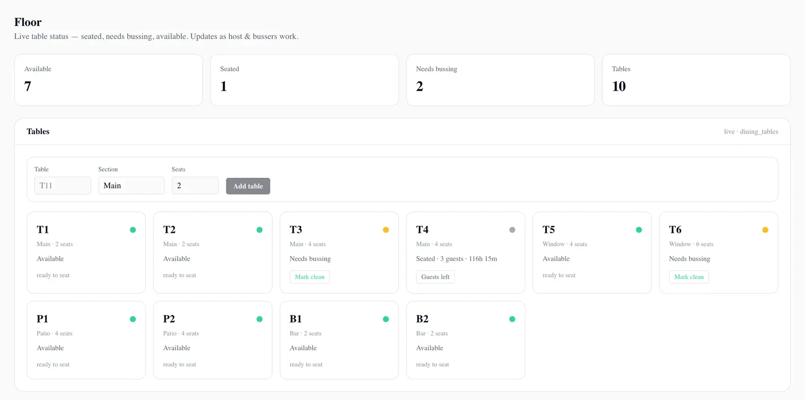Select the Seated summary card
This screenshot has width=805, height=400.
click(304, 80)
